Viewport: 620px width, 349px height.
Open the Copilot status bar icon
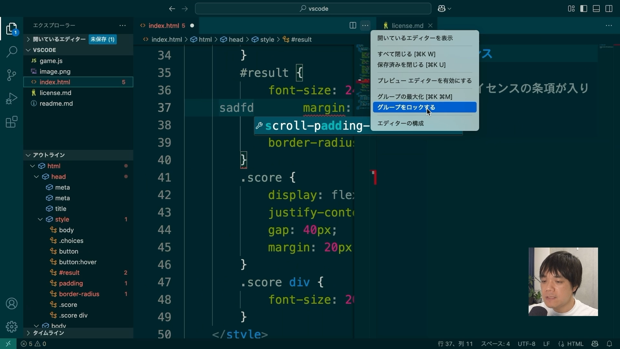(595, 344)
